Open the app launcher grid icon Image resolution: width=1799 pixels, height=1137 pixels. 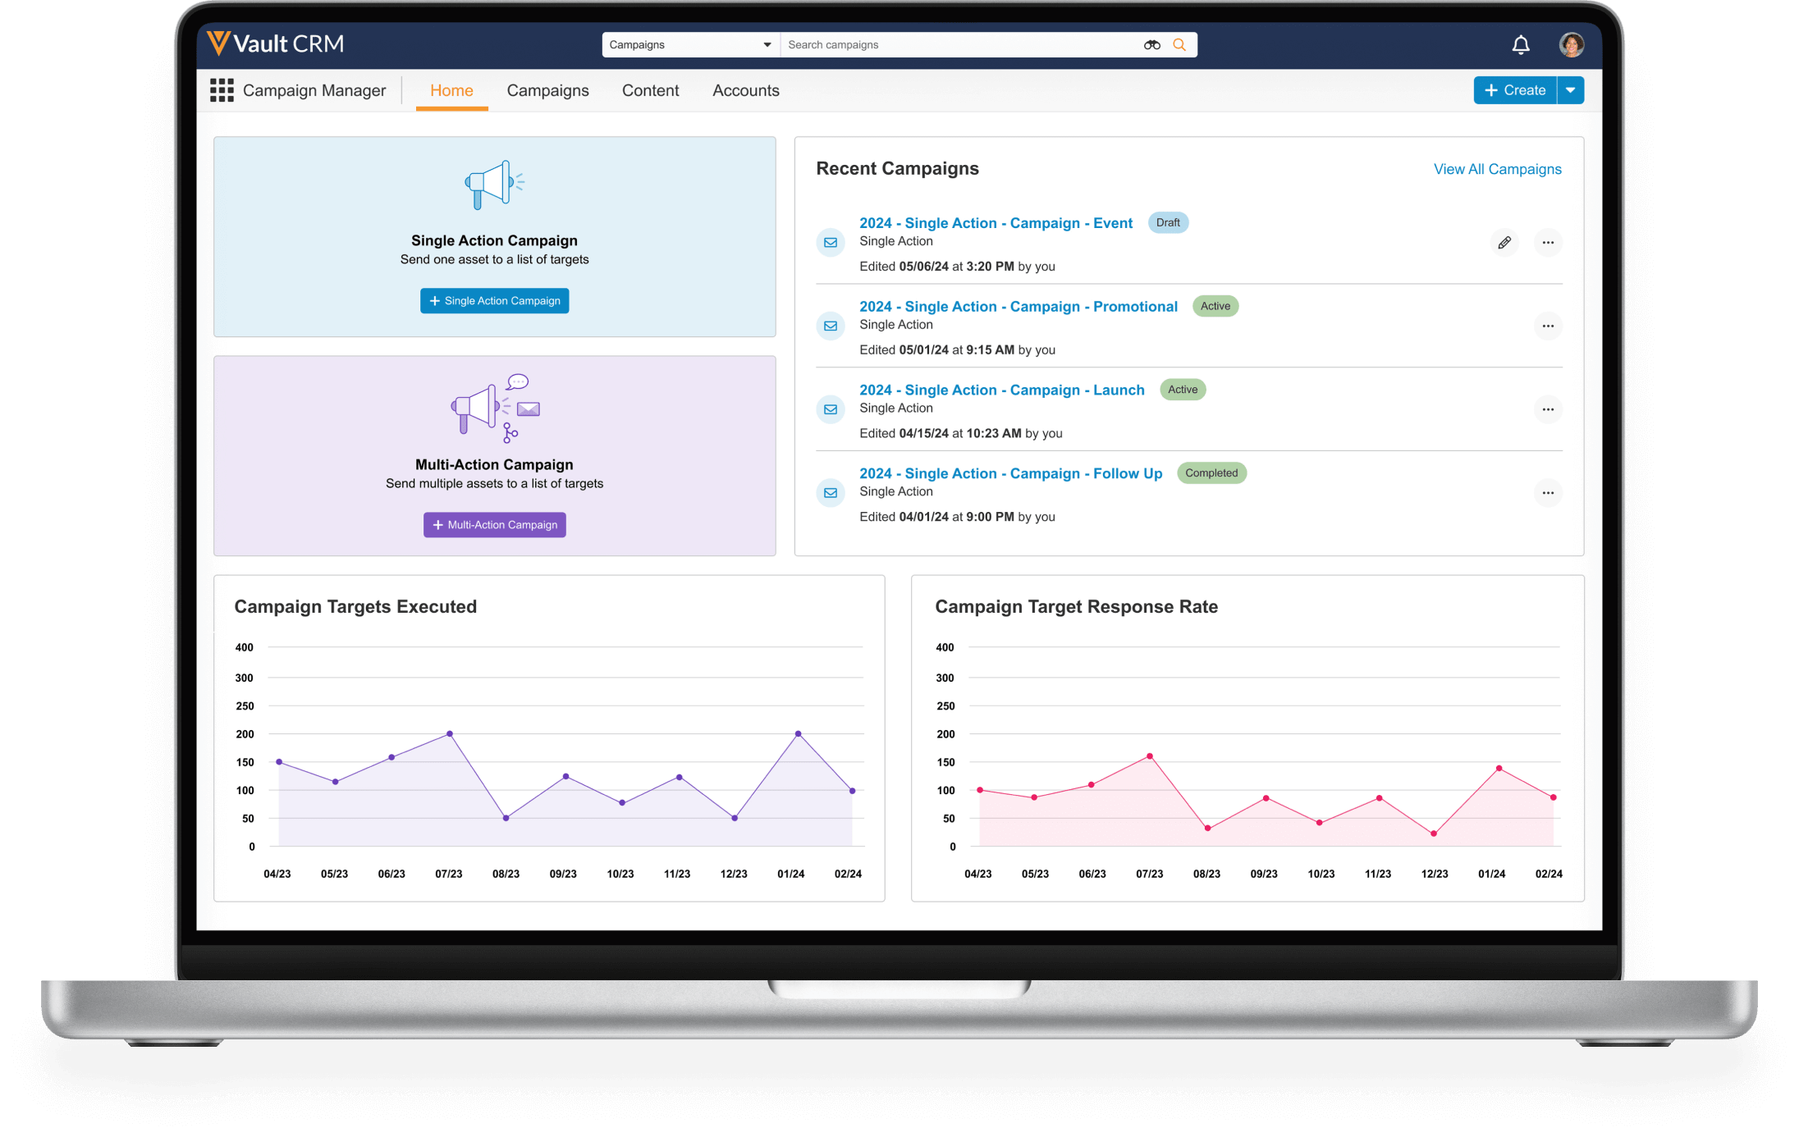[x=222, y=90]
